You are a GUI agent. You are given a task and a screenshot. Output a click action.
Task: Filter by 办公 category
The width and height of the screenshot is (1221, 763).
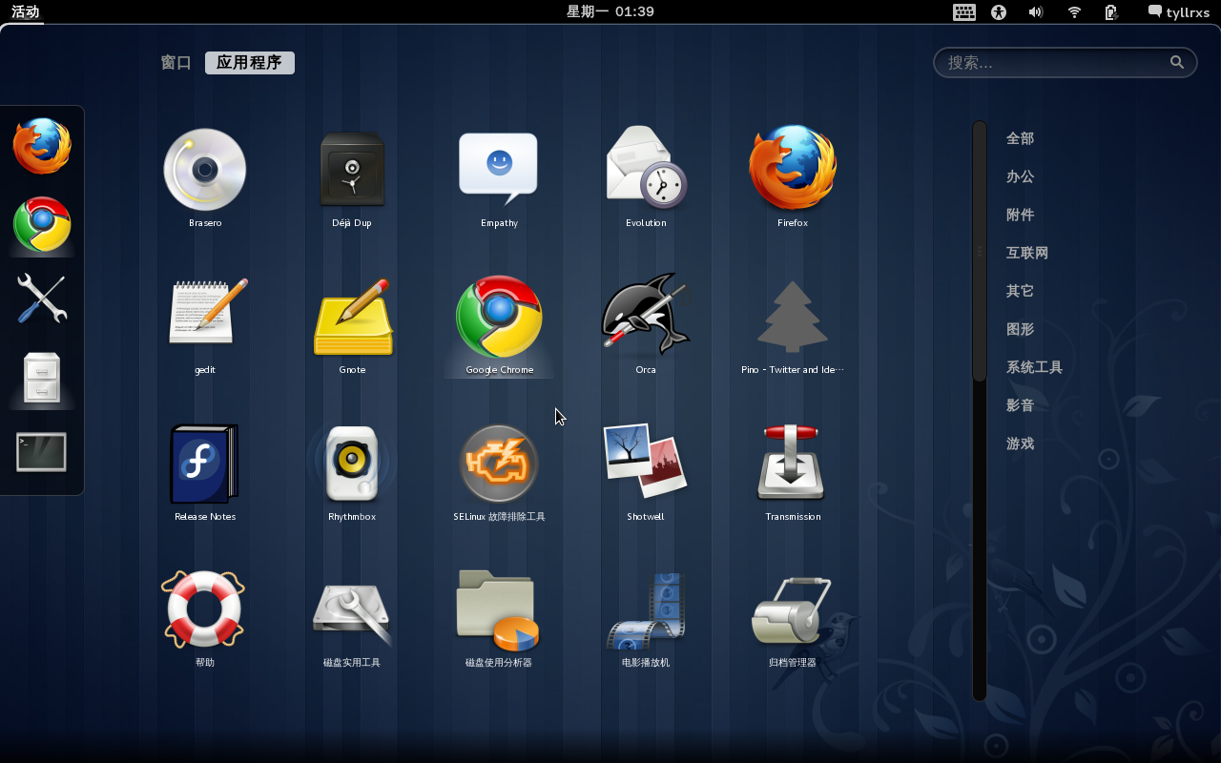[1020, 176]
